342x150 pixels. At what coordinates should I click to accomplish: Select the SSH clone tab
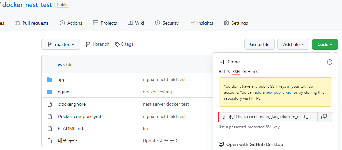[236, 72]
